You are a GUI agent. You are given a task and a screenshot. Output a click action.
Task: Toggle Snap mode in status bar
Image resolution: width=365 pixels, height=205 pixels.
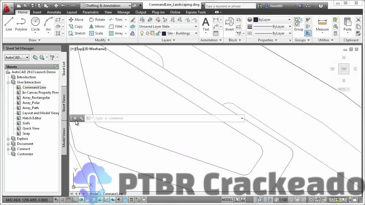[62, 200]
